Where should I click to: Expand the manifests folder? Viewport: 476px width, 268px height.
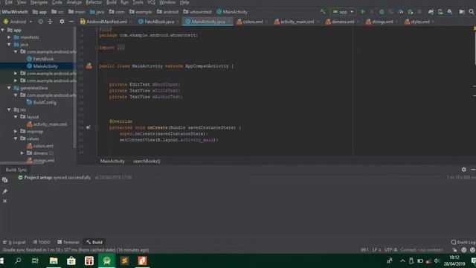coord(9,37)
